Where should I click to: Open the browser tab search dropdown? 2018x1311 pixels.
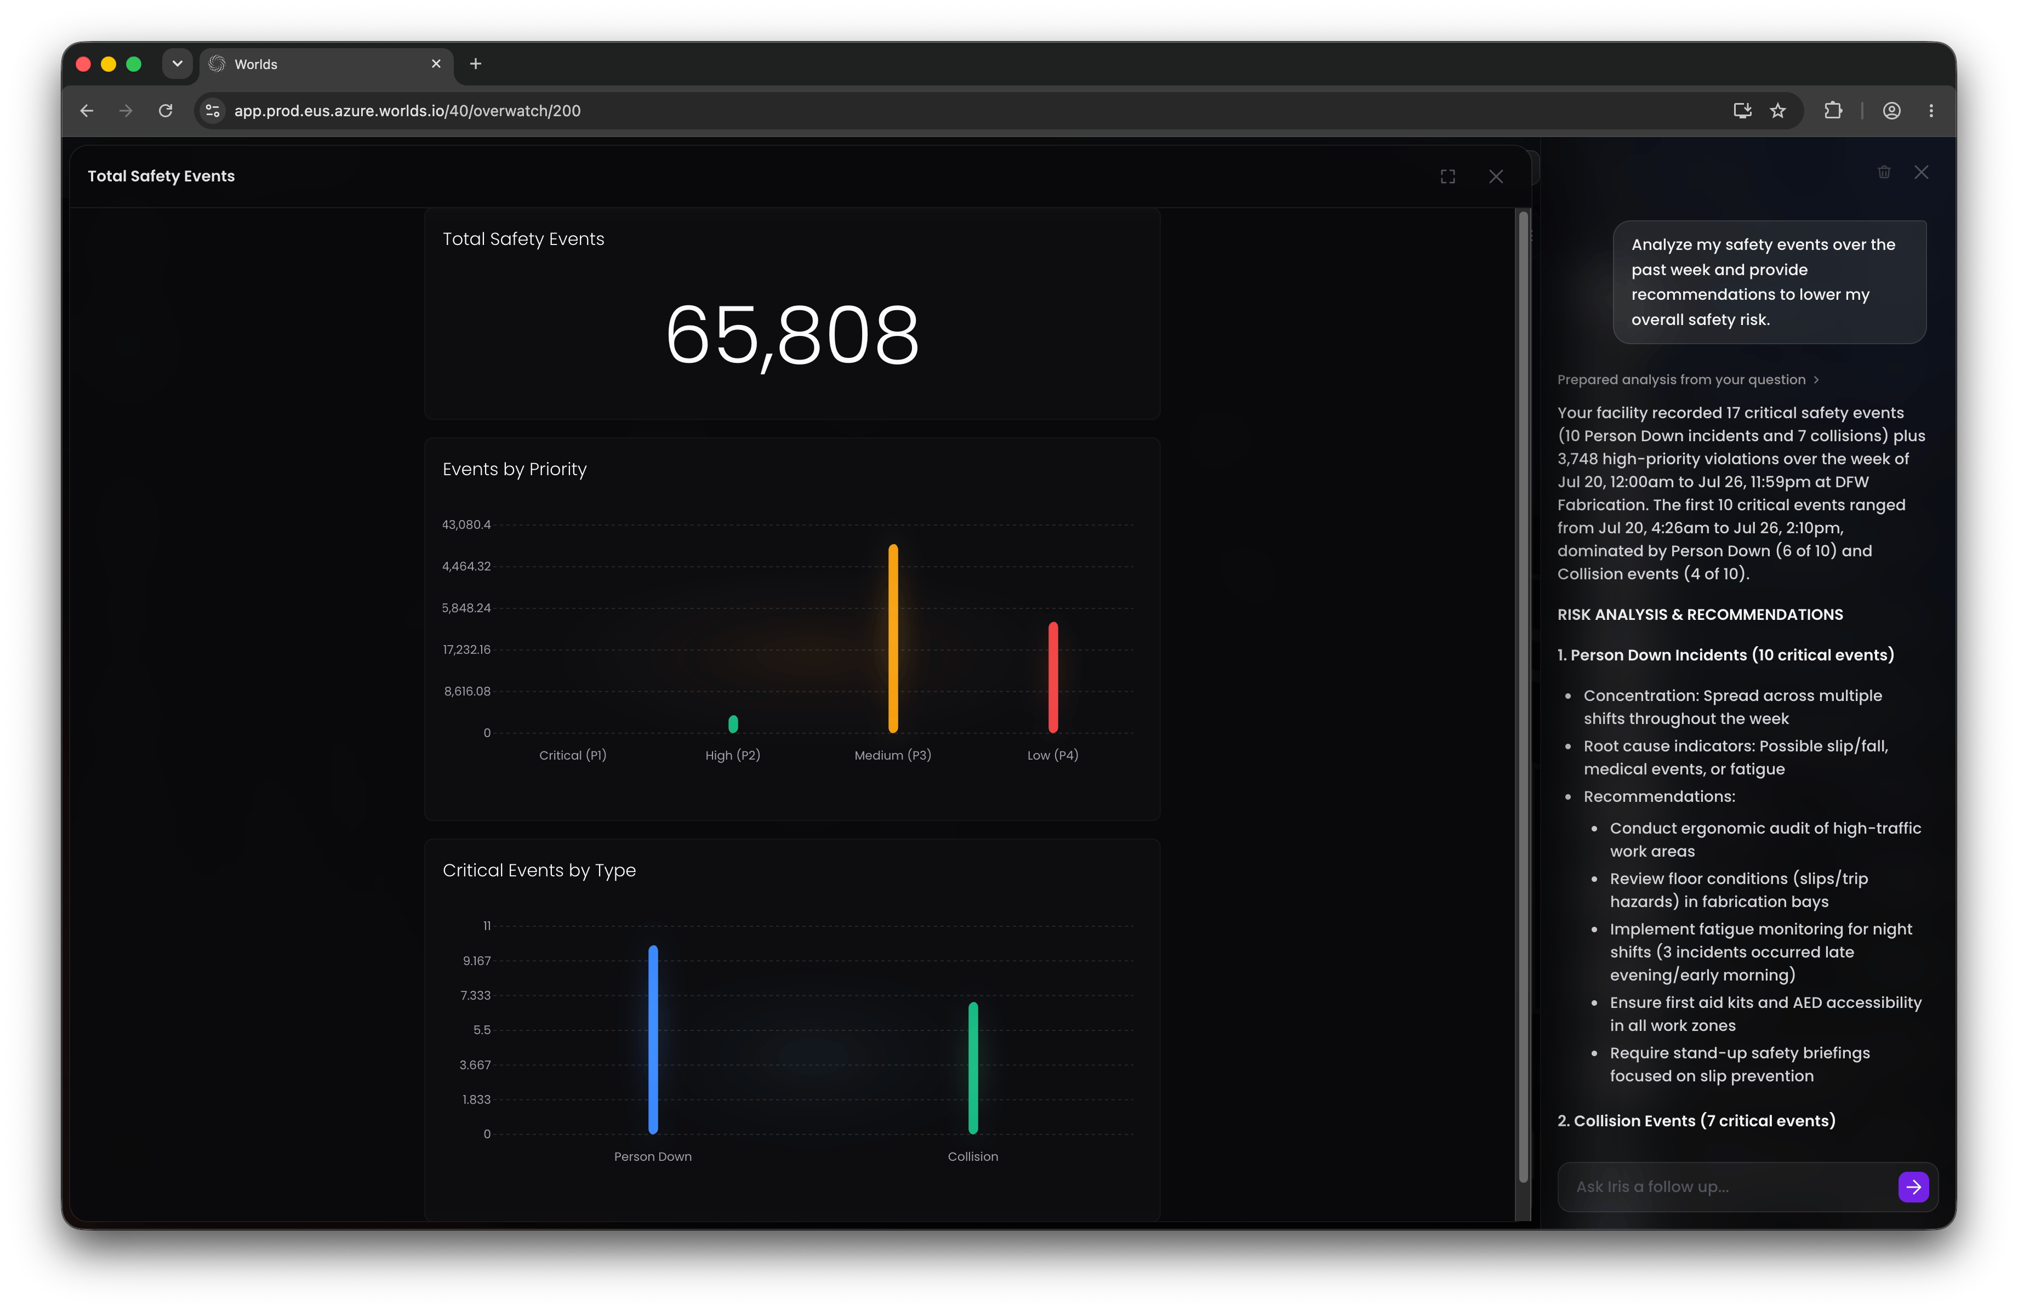pyautogui.click(x=177, y=64)
